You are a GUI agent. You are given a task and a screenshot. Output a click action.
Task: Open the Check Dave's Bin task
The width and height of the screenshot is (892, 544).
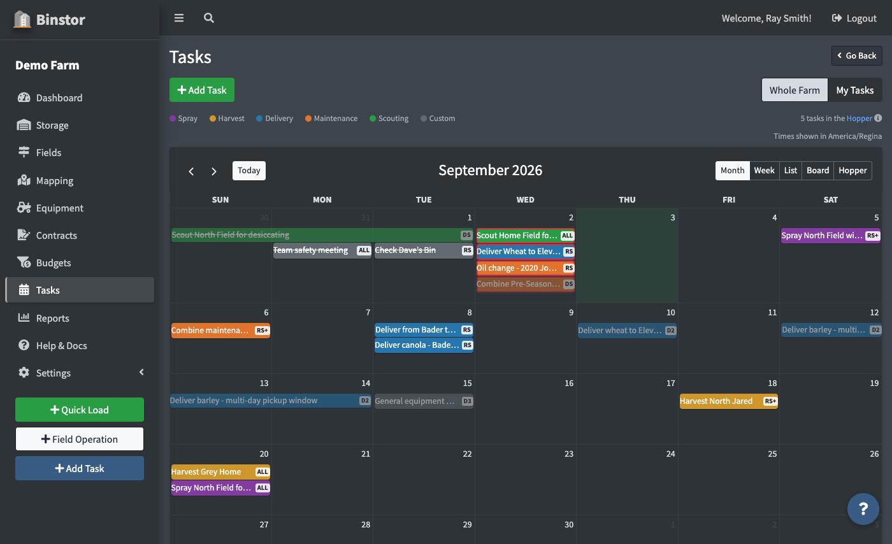pyautogui.click(x=424, y=250)
